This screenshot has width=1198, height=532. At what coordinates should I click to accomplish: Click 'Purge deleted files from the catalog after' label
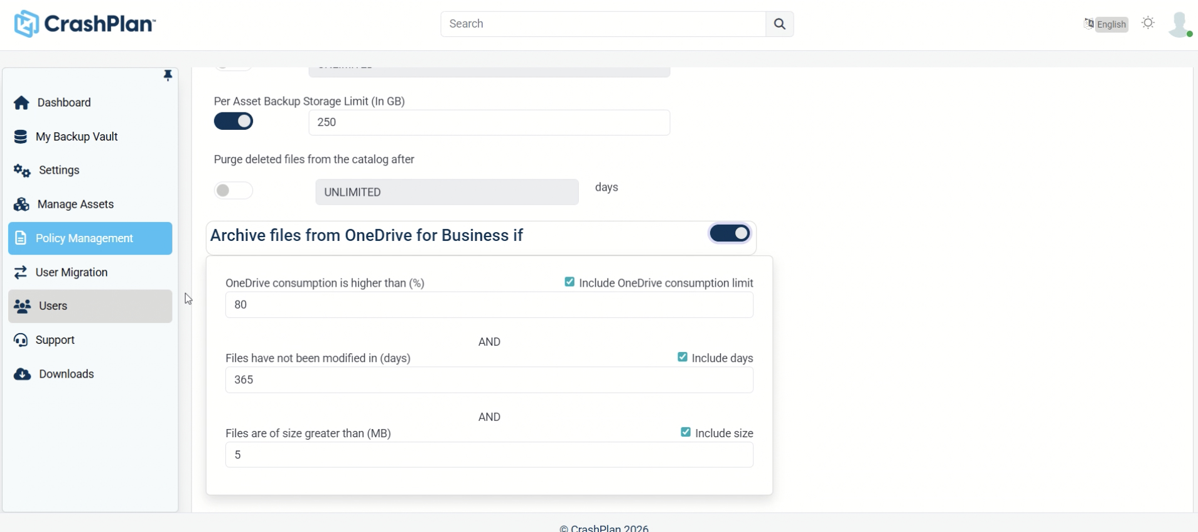tap(314, 159)
